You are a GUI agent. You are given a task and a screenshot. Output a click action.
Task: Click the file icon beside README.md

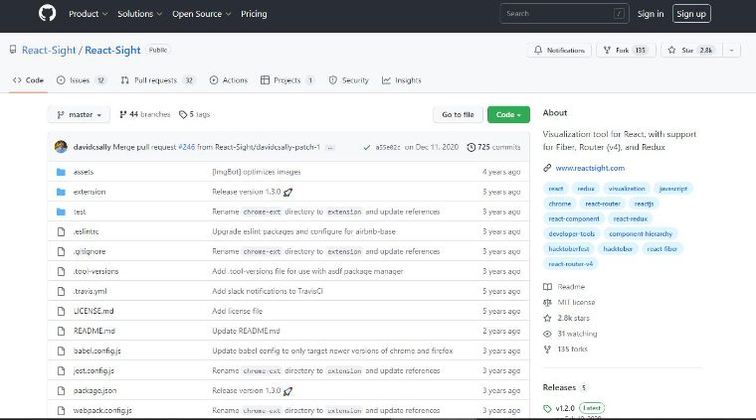(61, 331)
